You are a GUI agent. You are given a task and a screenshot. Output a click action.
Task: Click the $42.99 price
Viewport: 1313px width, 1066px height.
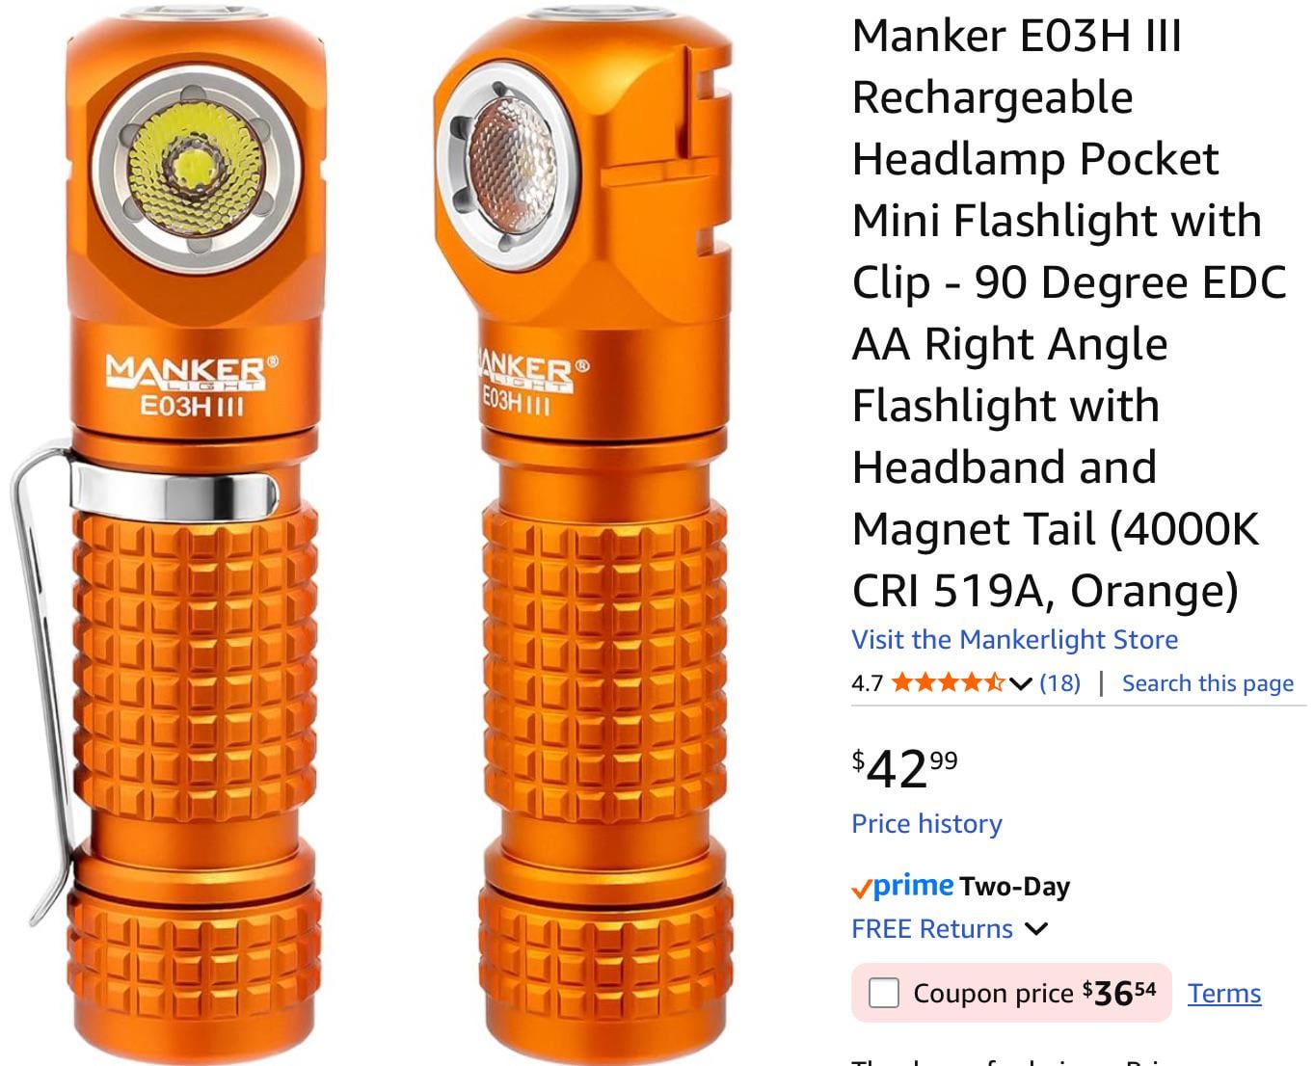pyautogui.click(x=904, y=768)
